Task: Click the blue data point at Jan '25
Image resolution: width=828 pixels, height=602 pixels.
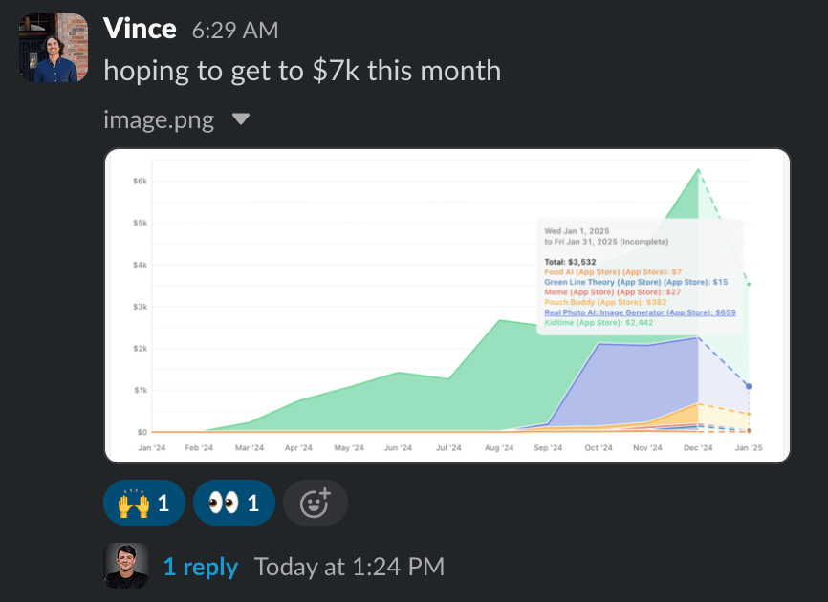Action: tap(749, 386)
